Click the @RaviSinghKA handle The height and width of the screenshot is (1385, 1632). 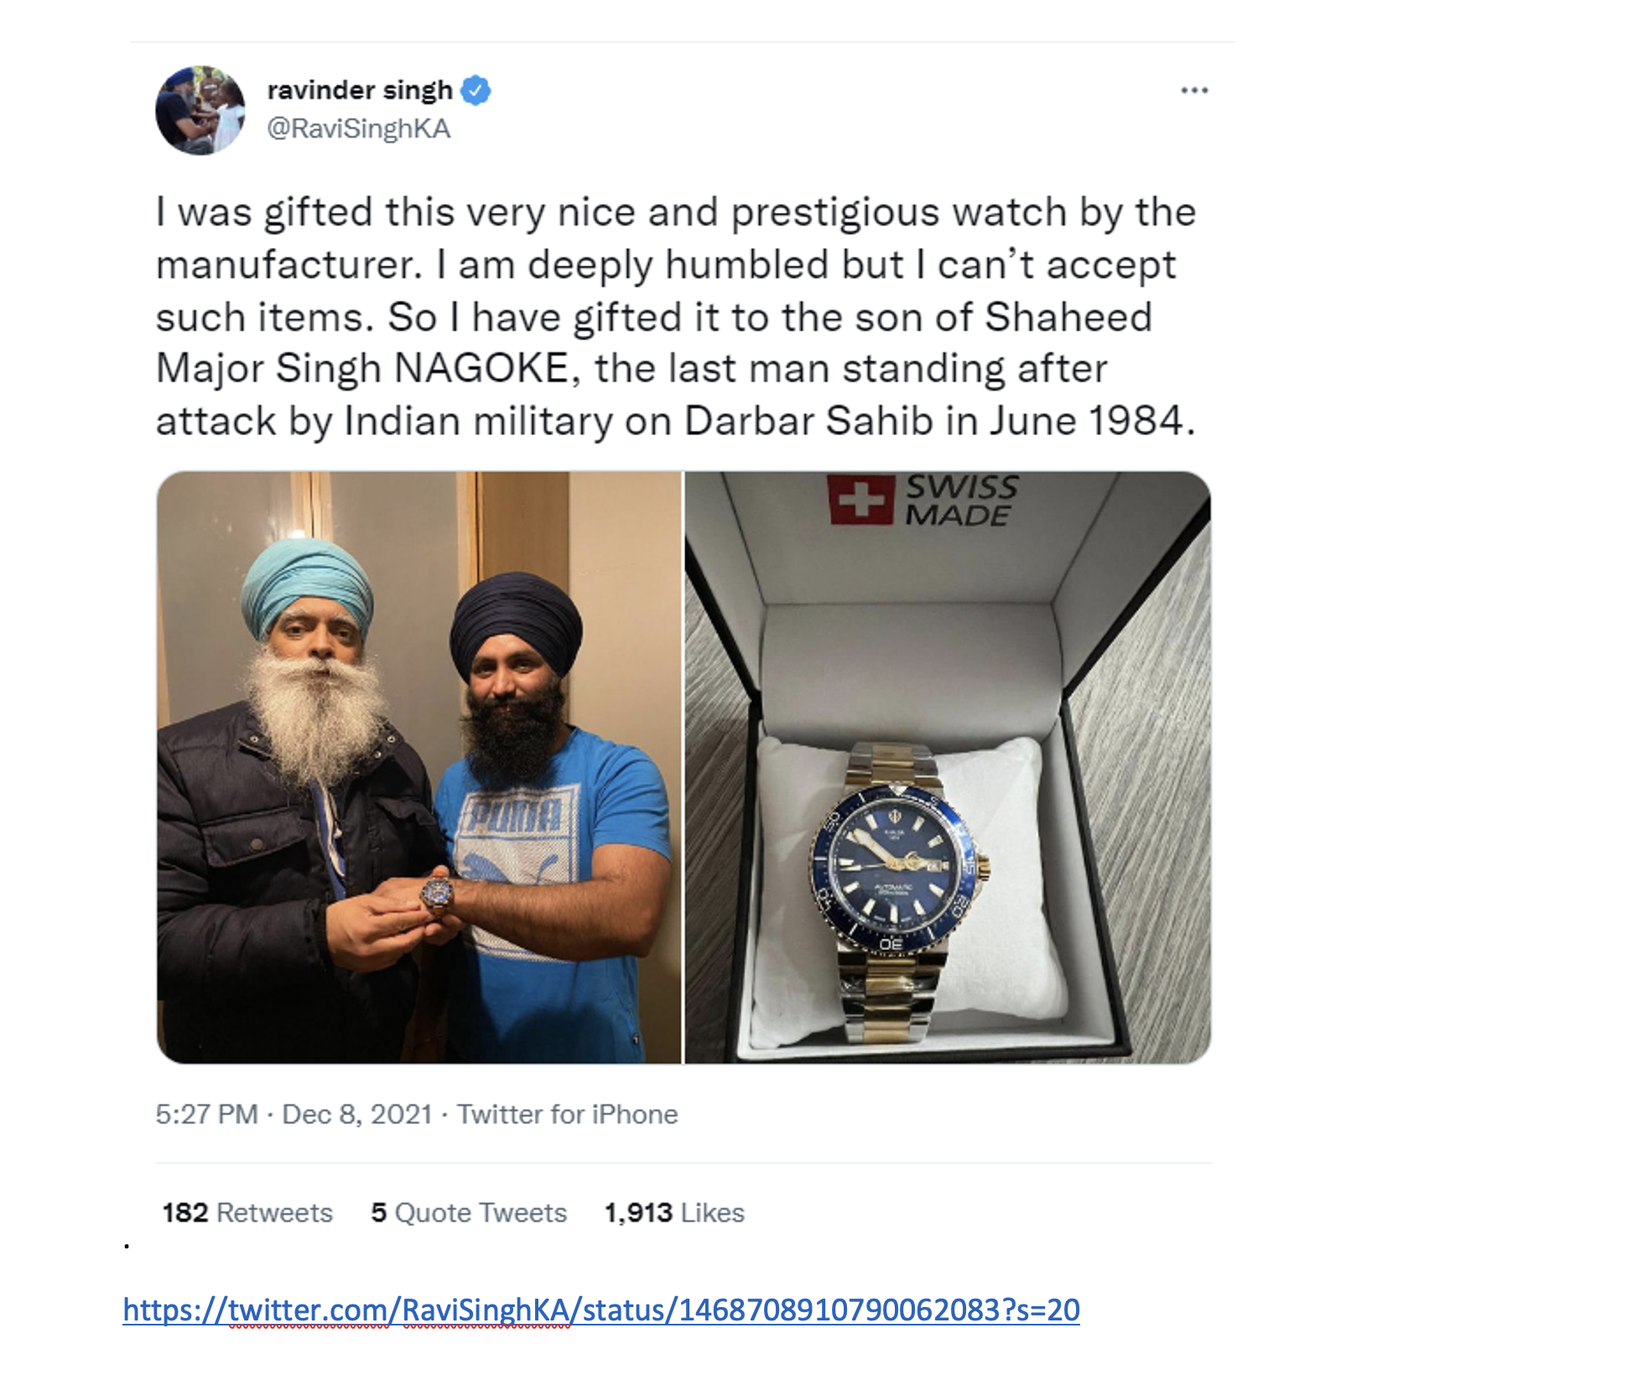358,128
